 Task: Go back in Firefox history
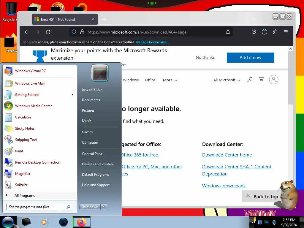click(x=27, y=32)
